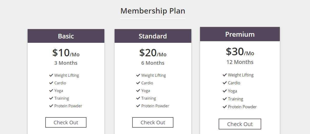
Task: Select the Weight Lifting checkmark in Premium
Action: coord(225,75)
